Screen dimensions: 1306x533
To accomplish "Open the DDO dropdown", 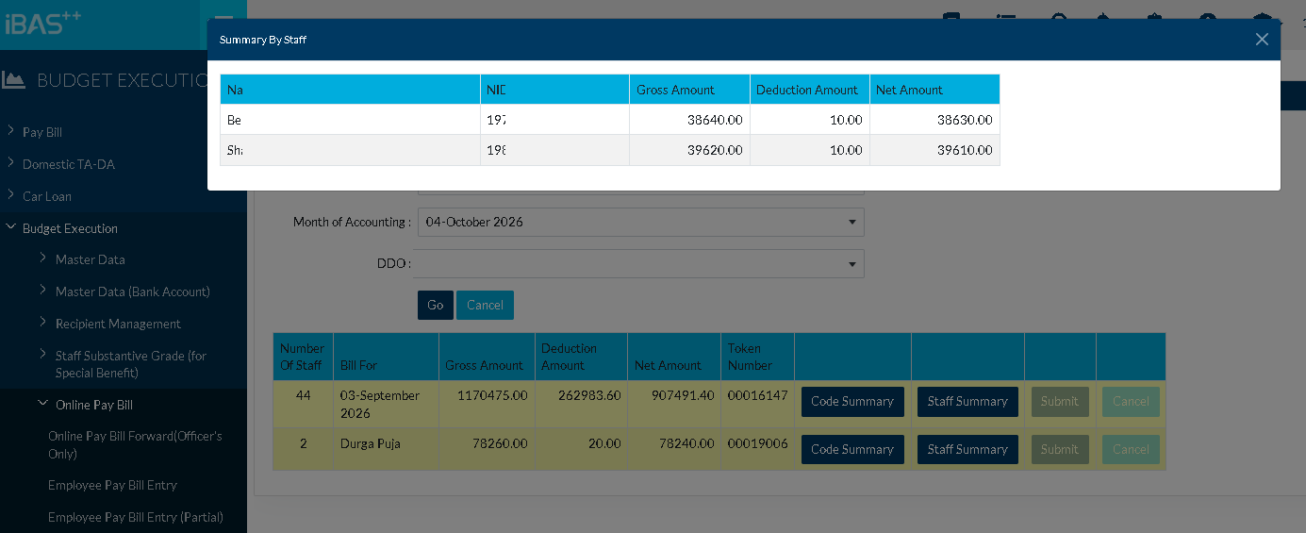I will click(640, 263).
